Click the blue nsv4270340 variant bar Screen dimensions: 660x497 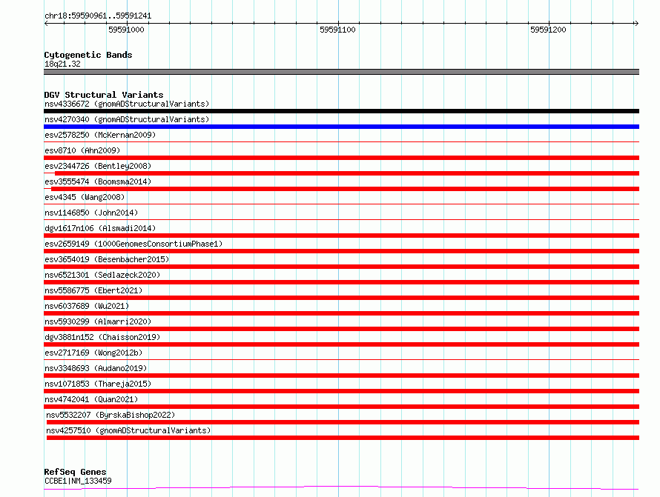pos(341,127)
